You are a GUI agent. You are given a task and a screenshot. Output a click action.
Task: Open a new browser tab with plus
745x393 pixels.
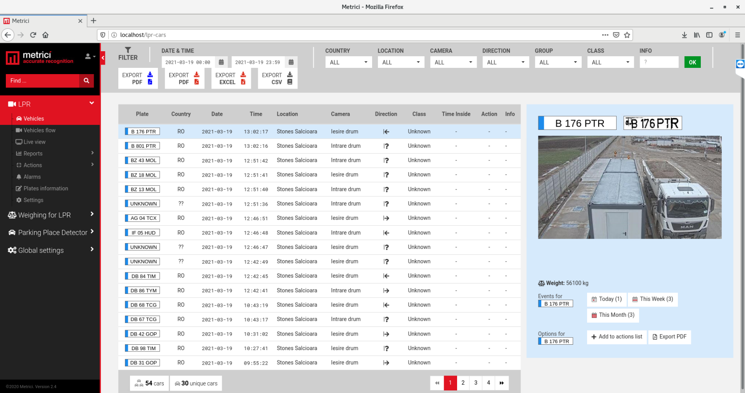(x=93, y=21)
